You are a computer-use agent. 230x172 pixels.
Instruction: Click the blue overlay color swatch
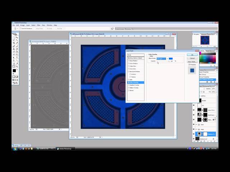coord(171,58)
